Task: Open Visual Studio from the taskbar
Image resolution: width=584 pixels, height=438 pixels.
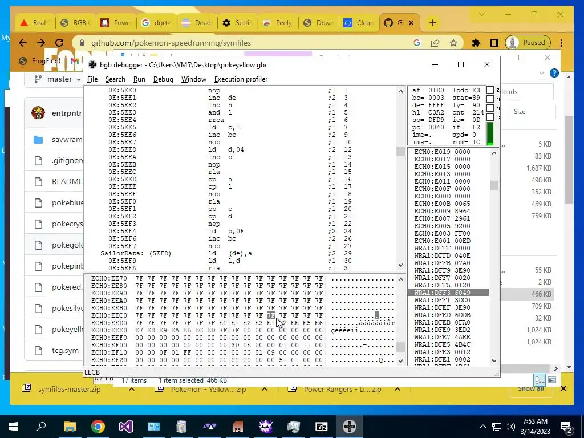Action: click(x=126, y=427)
